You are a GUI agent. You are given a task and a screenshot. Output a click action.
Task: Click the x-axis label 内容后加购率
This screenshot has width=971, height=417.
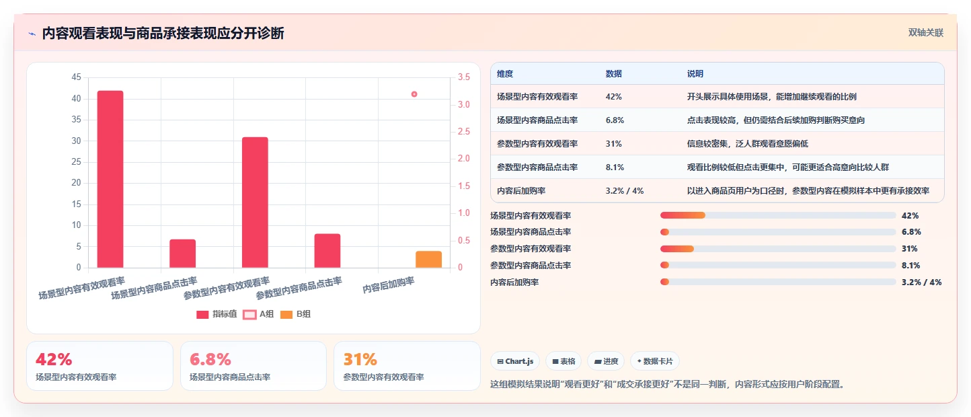point(388,285)
